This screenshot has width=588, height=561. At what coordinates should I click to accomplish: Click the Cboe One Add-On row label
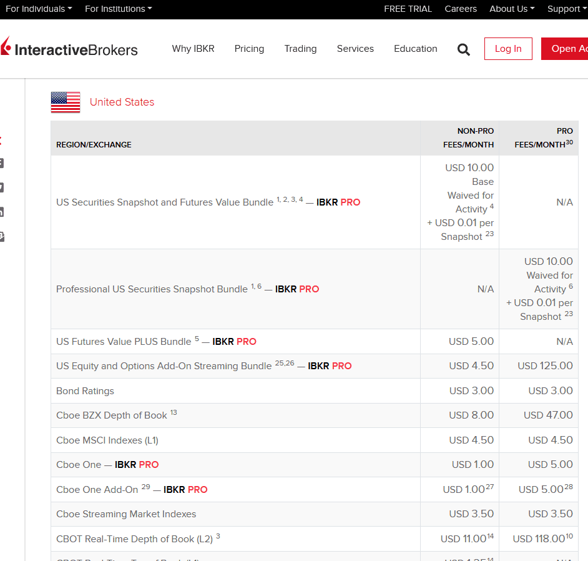97,490
